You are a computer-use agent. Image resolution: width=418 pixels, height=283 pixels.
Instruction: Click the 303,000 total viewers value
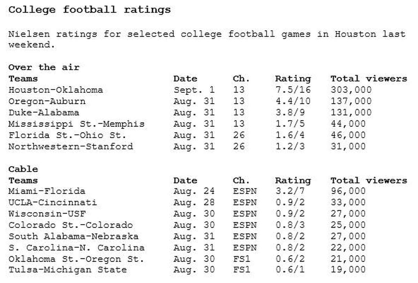pyautogui.click(x=351, y=90)
